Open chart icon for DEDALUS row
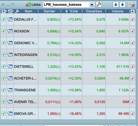This screenshot has height=126, width=138. (10, 19)
